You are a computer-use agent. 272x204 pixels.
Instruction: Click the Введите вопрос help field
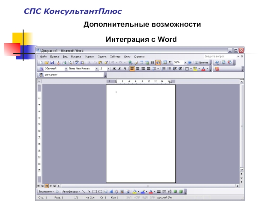tap(220, 56)
